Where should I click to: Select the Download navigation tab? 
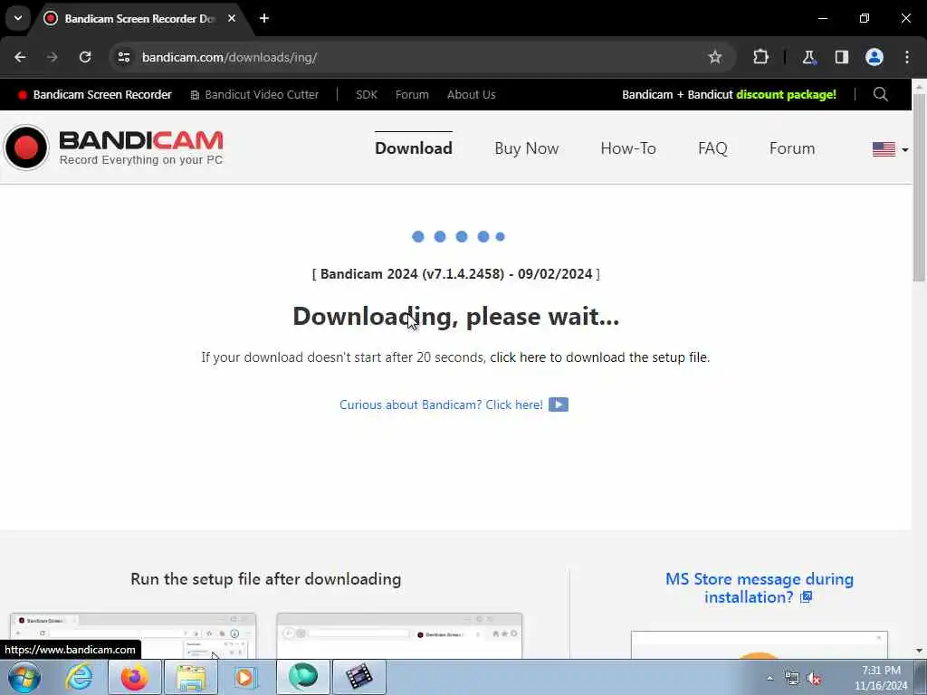coord(413,148)
